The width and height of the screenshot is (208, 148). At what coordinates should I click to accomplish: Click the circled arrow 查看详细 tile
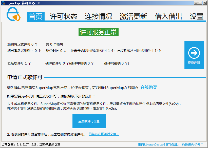pyautogui.click(x=194, y=55)
